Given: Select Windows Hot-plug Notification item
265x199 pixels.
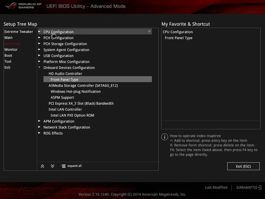Looking at the screenshot, I should [75, 92].
